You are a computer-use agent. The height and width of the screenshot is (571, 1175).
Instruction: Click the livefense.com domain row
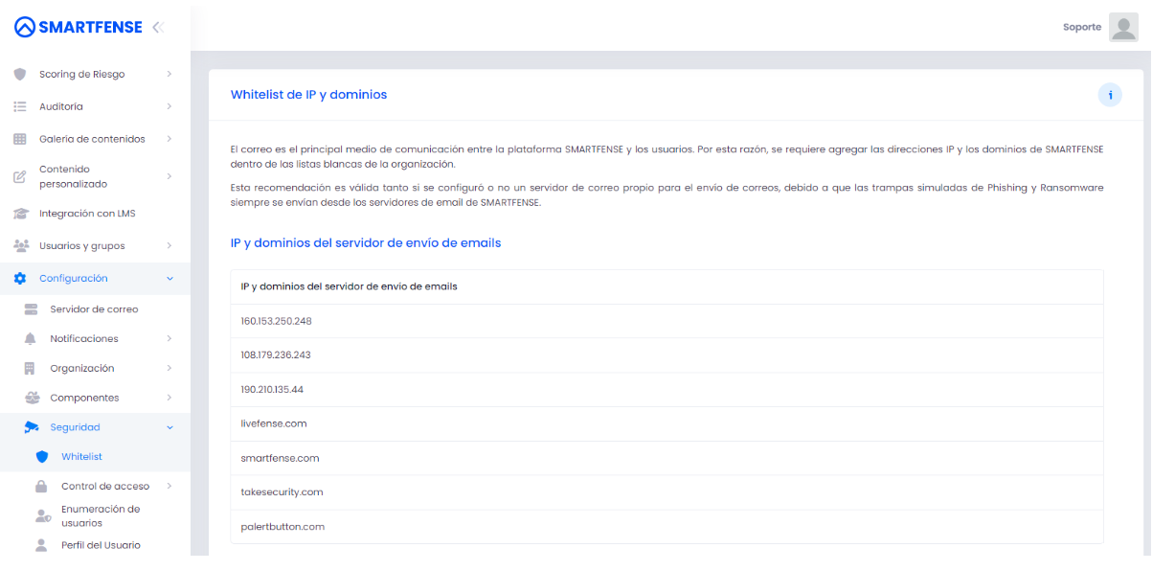(667, 423)
